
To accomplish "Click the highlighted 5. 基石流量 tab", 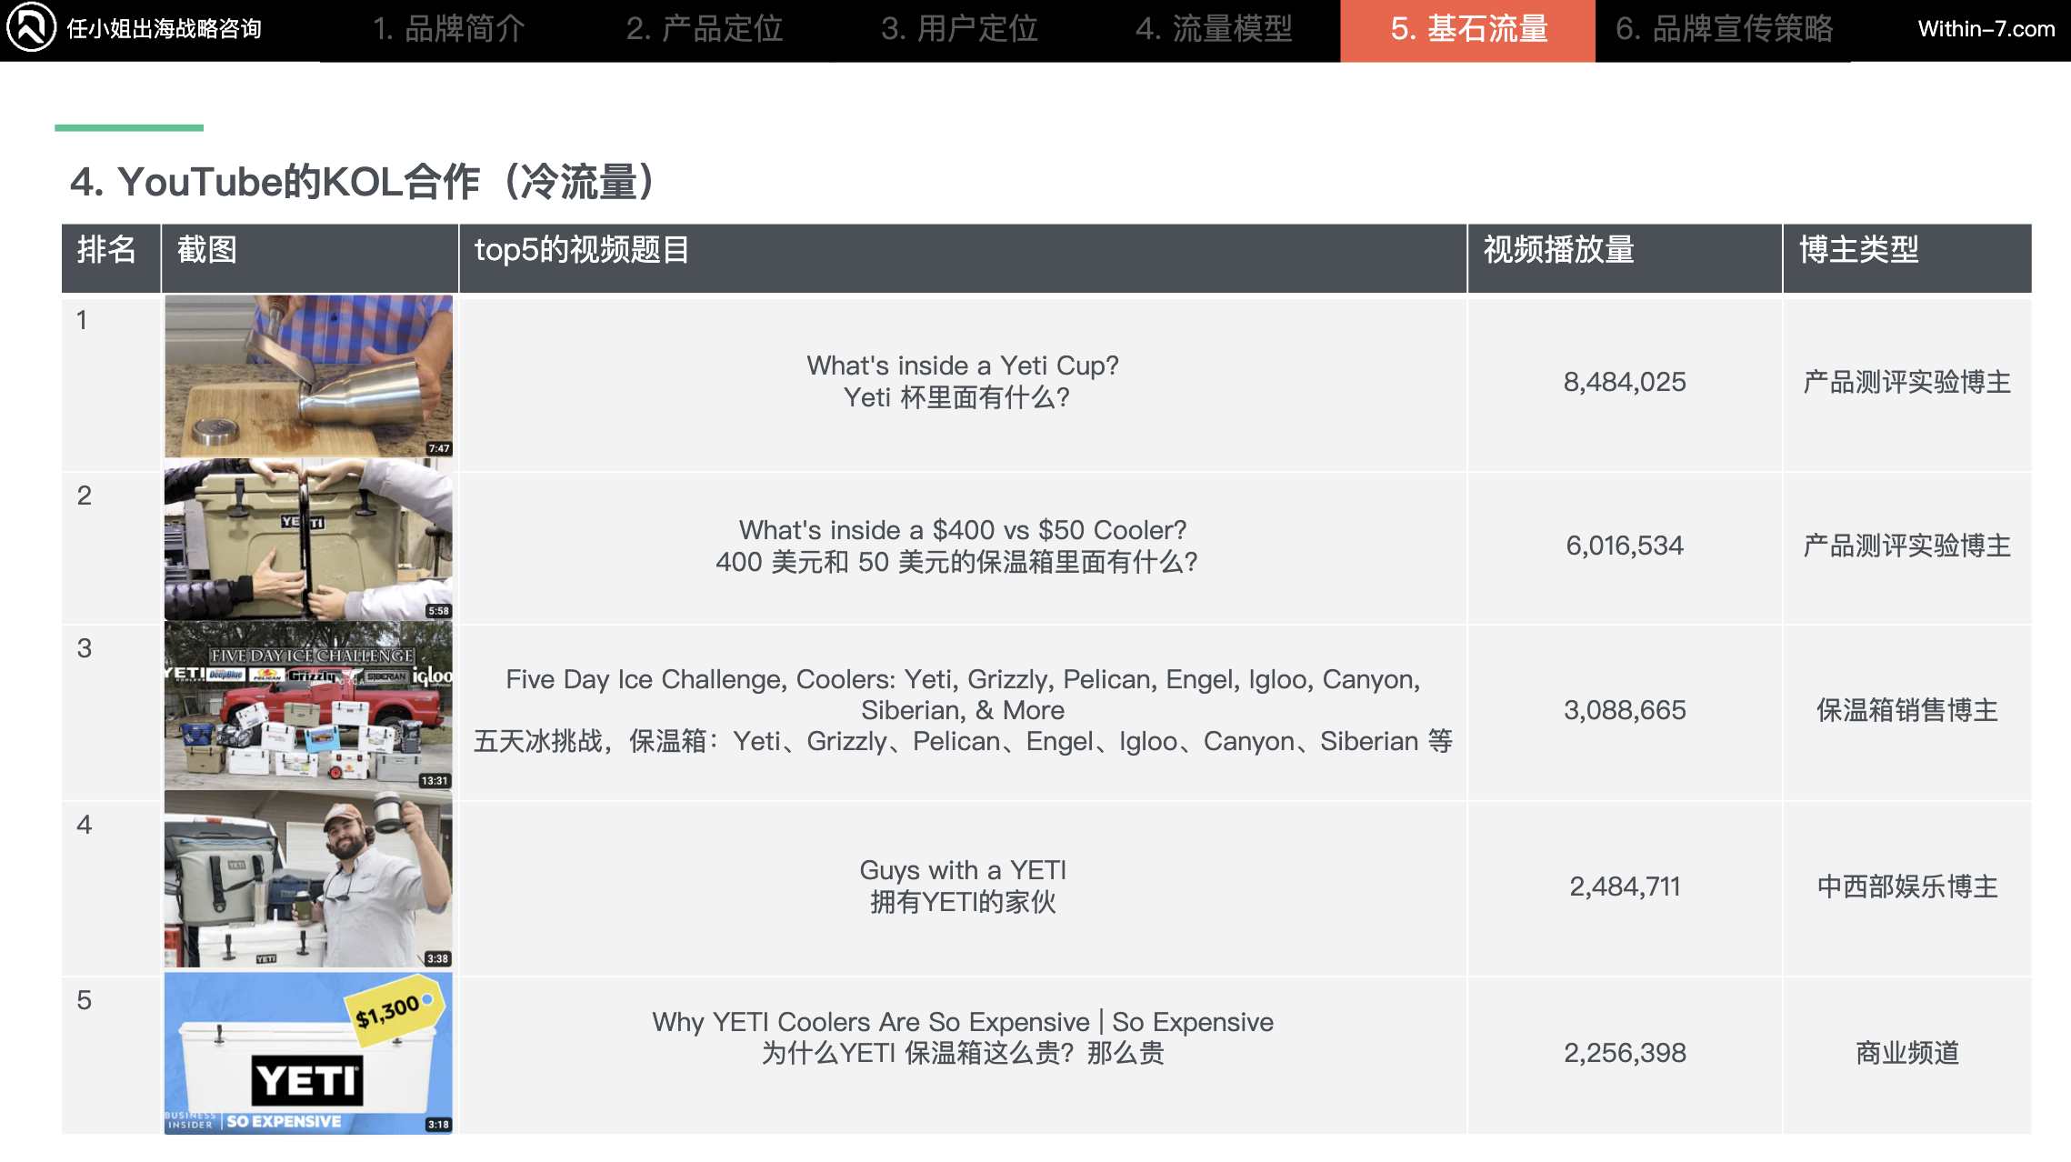I will point(1467,29).
